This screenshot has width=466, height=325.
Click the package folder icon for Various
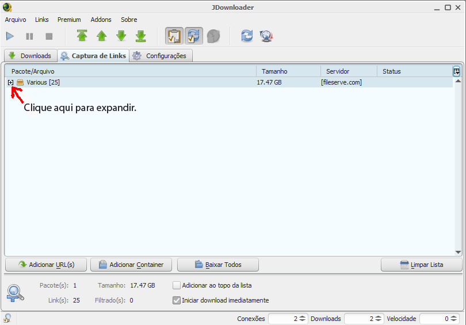tap(20, 82)
